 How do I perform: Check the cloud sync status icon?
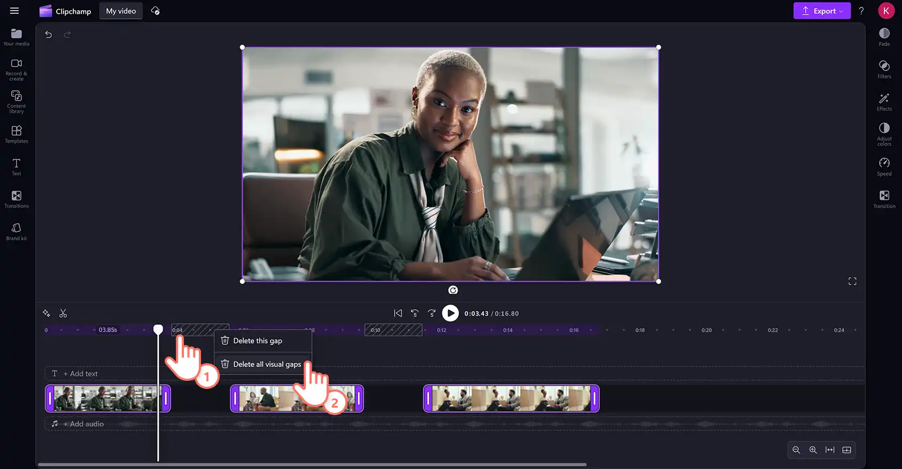[156, 11]
